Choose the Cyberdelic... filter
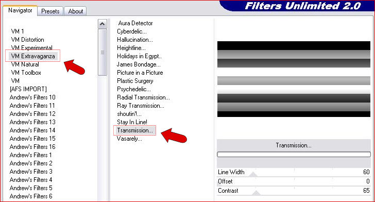The width and height of the screenshot is (375, 202). [132, 31]
